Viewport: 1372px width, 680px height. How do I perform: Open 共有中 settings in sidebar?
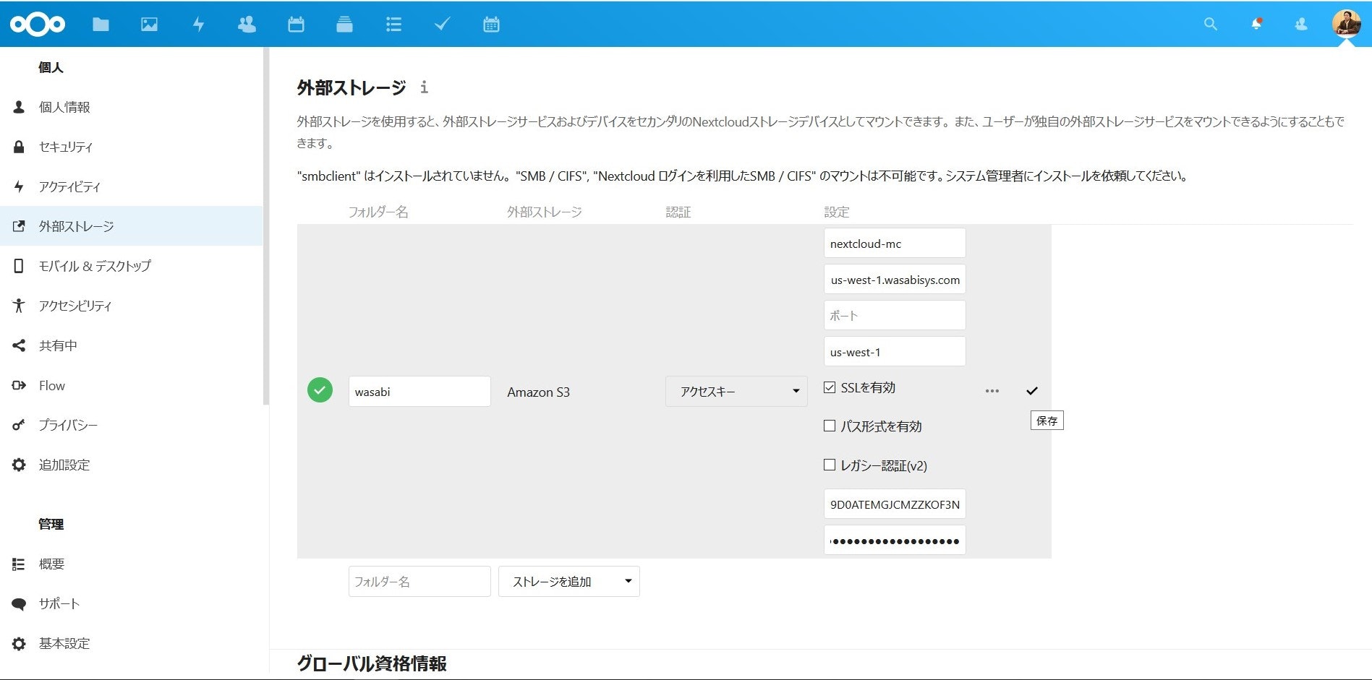pos(131,345)
